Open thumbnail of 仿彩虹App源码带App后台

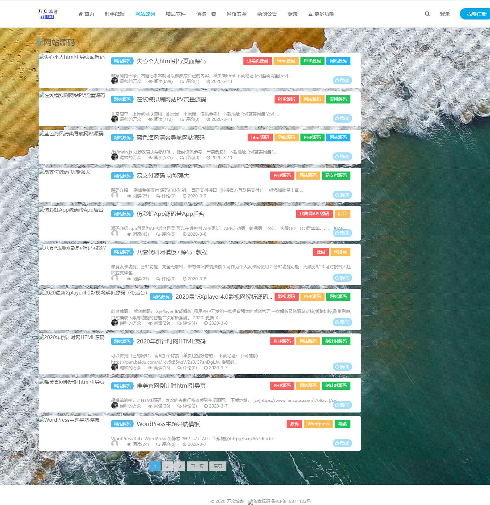tap(71, 210)
